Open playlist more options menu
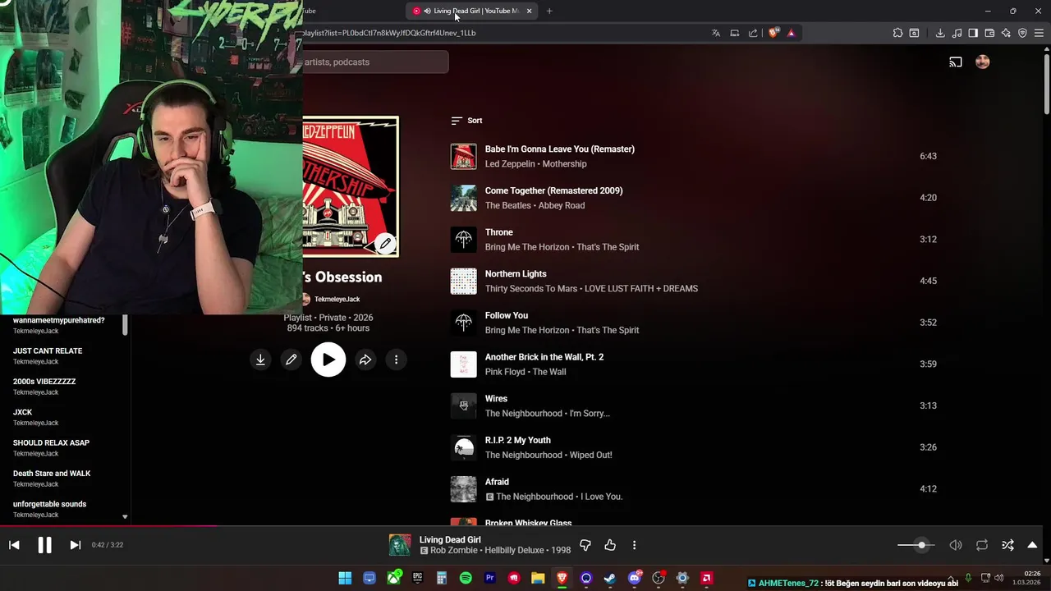 (x=396, y=360)
